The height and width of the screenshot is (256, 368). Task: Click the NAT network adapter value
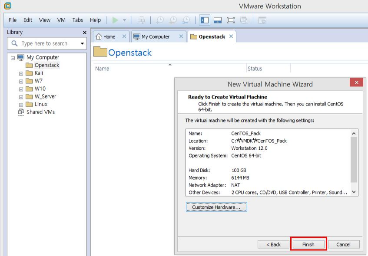click(235, 185)
